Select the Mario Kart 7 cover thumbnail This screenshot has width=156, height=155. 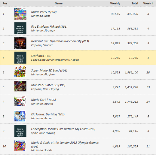20,102
